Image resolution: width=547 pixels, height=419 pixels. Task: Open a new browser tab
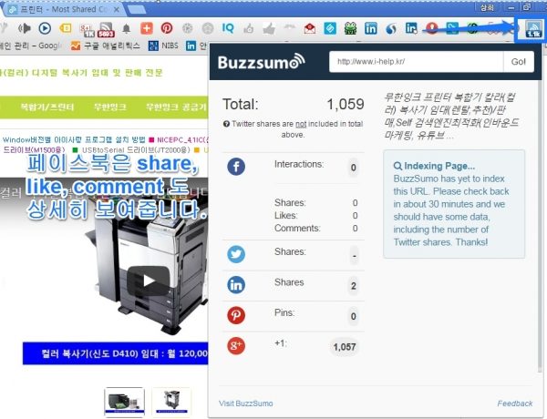(137, 10)
